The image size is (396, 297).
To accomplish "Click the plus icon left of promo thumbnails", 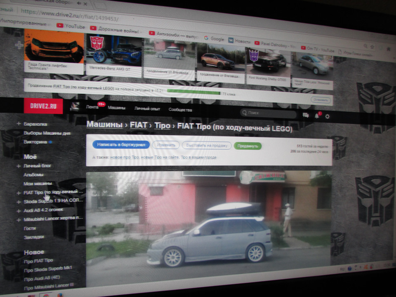I will (19, 45).
